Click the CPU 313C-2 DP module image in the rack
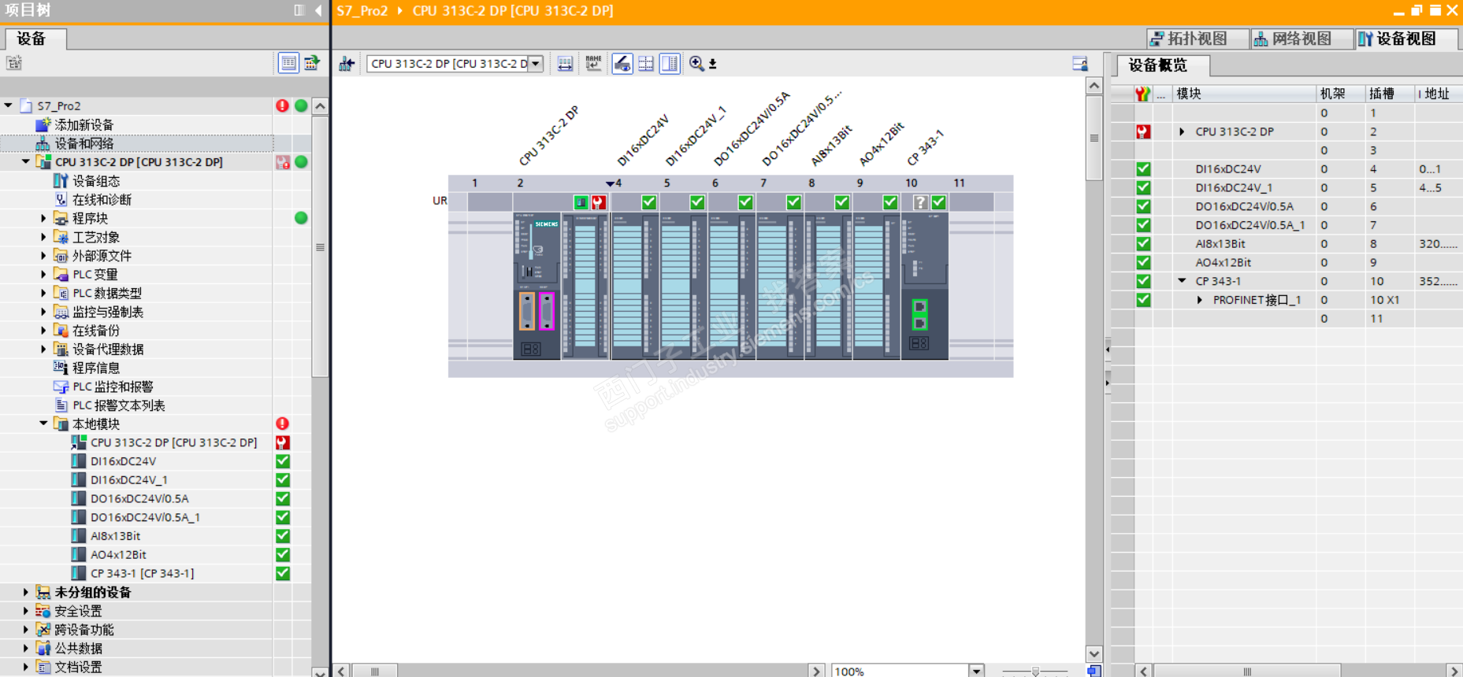 tap(561, 287)
